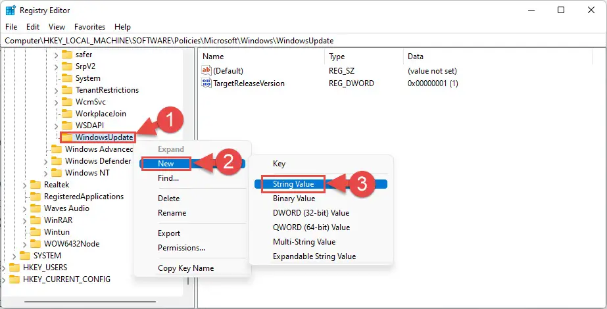The image size is (607, 309).
Task: Click the Windows Defender folder icon
Action: tap(57, 160)
